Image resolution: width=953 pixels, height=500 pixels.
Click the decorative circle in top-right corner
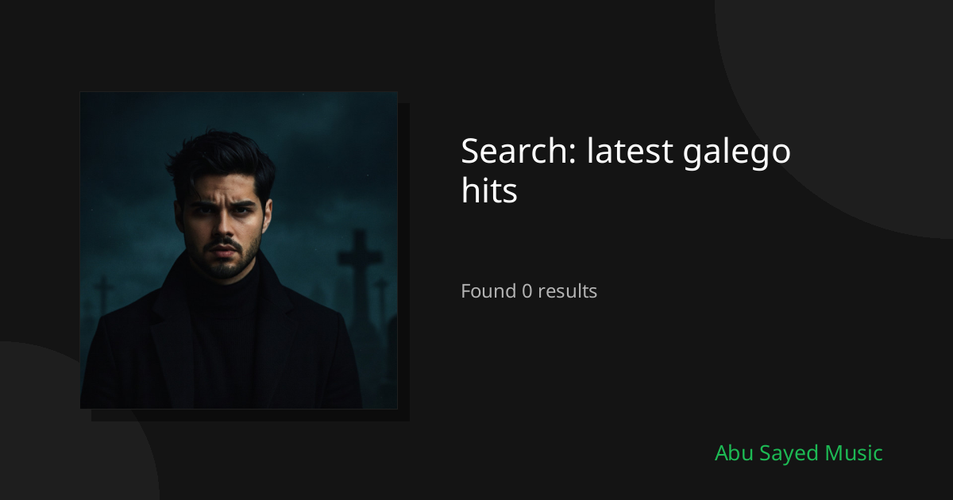click(x=858, y=95)
